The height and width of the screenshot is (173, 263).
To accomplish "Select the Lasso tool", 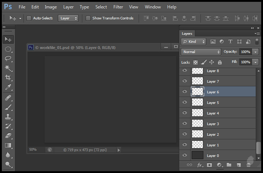I will coord(8,59).
